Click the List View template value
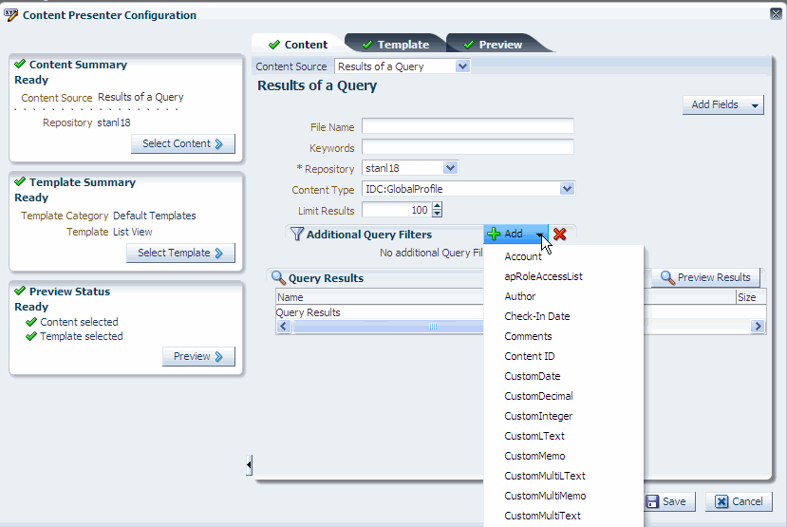Image resolution: width=787 pixels, height=527 pixels. pos(133,232)
